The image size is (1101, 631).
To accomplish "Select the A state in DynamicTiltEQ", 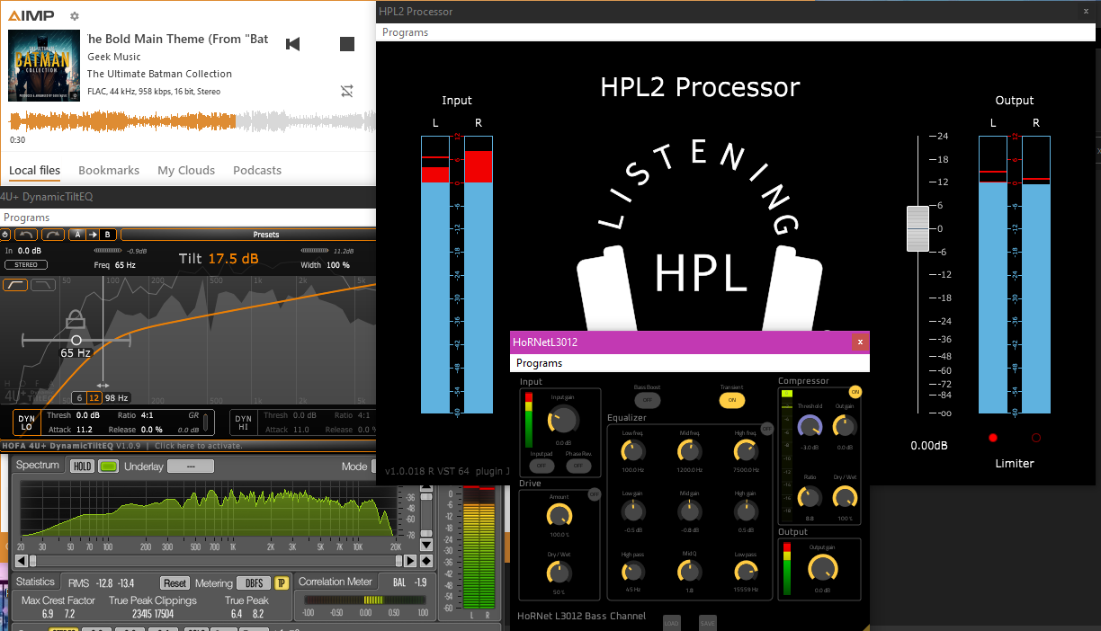I will tap(77, 235).
